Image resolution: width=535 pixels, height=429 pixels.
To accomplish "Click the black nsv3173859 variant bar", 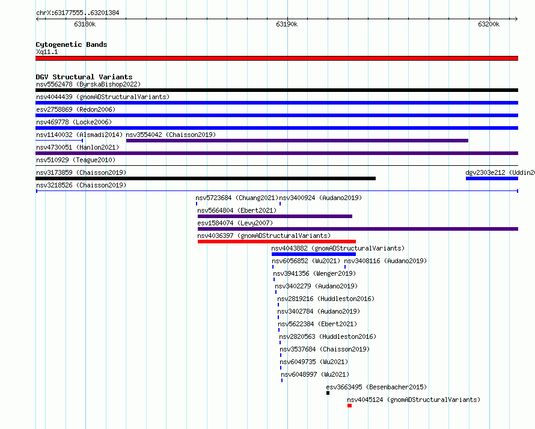I will coord(206,178).
